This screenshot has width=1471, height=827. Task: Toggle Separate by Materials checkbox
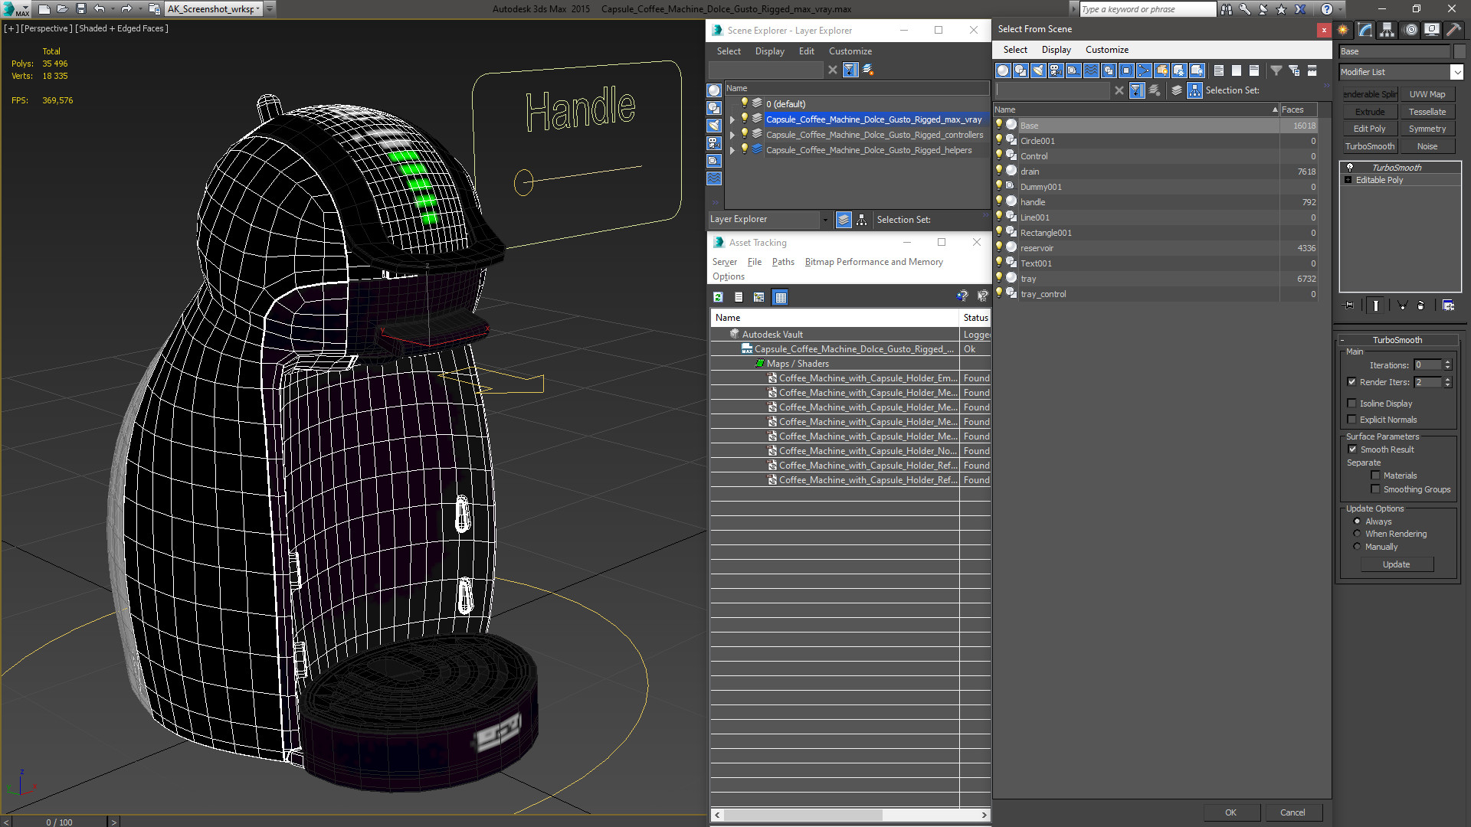tap(1375, 476)
